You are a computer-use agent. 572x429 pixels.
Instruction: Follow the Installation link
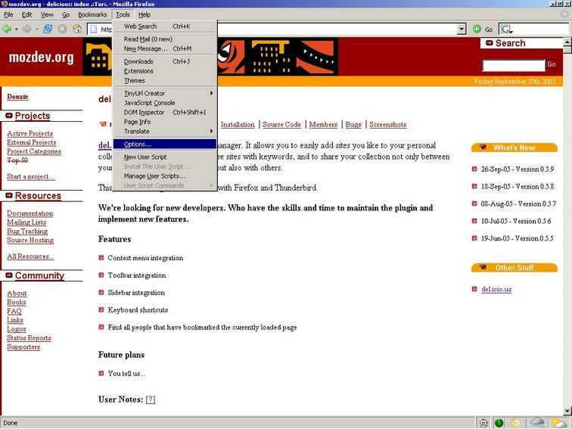238,124
